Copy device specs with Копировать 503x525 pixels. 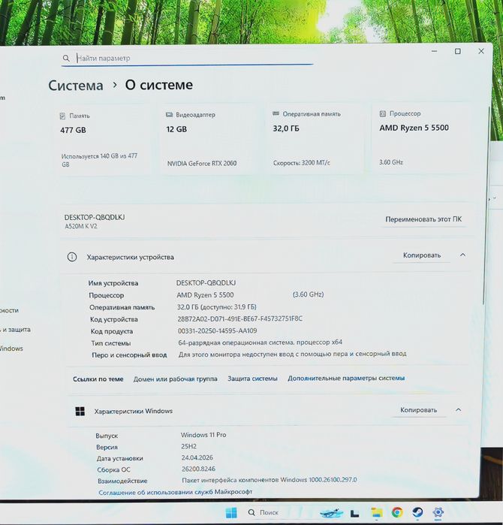coord(422,255)
